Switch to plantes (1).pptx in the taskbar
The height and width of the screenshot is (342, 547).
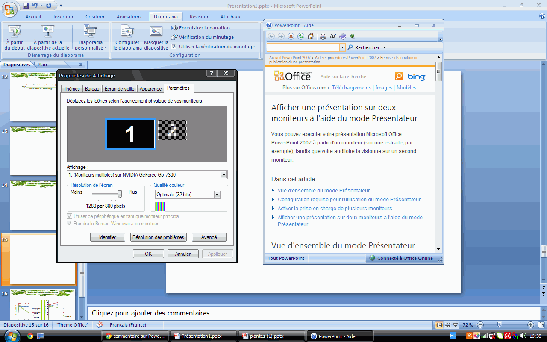click(x=272, y=336)
